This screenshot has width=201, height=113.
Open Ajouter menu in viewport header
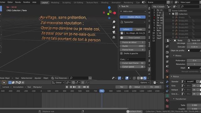coord(38,78)
